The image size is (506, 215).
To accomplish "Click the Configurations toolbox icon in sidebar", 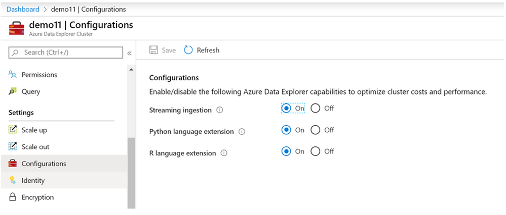I will tap(12, 164).
